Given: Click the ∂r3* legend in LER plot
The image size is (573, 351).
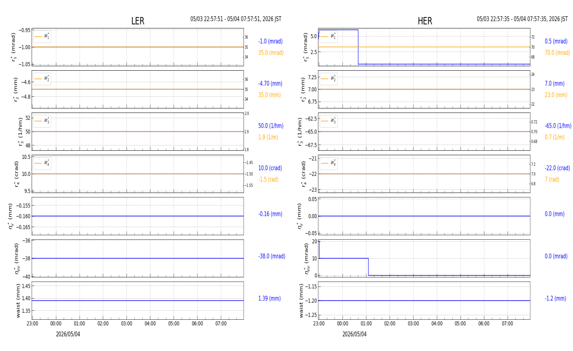Looking at the screenshot, I should [x=42, y=121].
